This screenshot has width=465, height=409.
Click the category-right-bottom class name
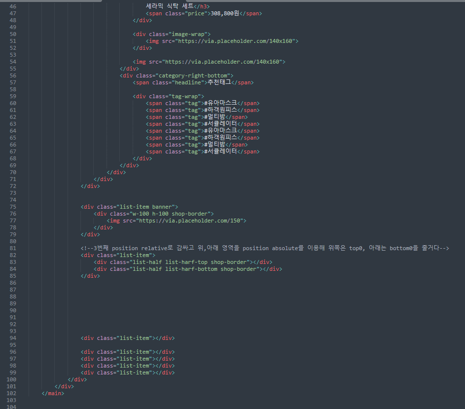click(x=193, y=75)
